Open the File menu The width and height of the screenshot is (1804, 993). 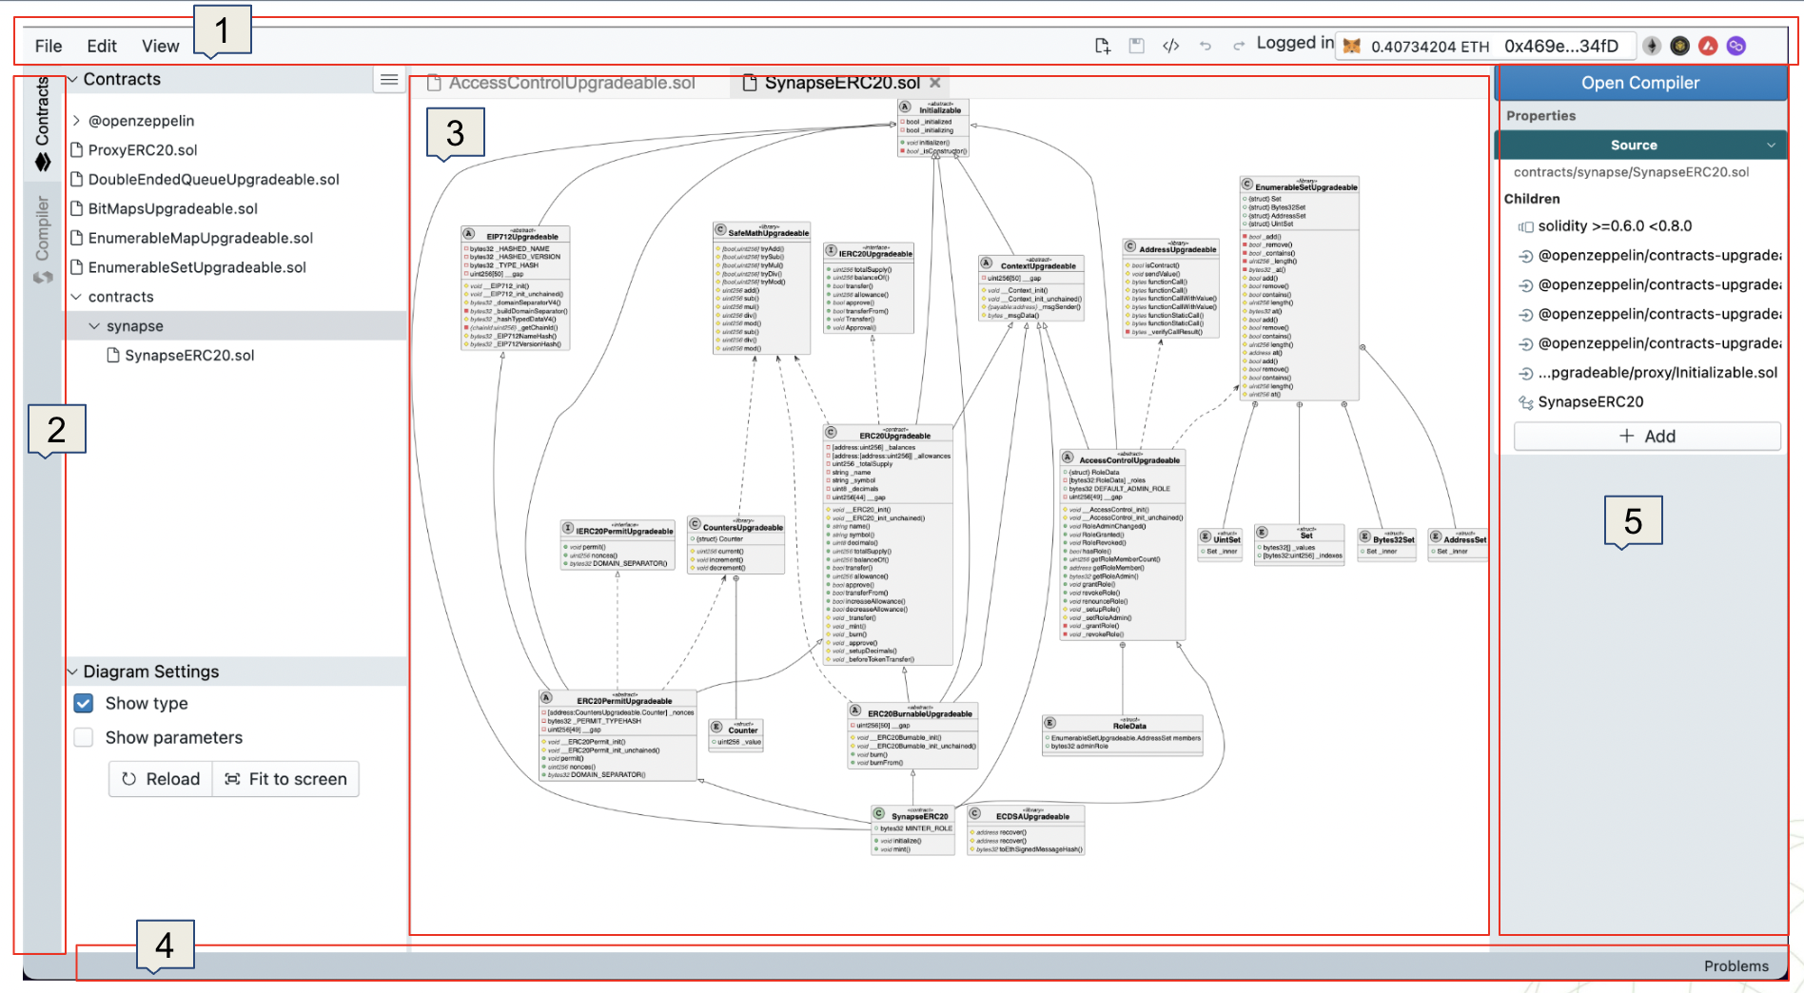point(49,46)
